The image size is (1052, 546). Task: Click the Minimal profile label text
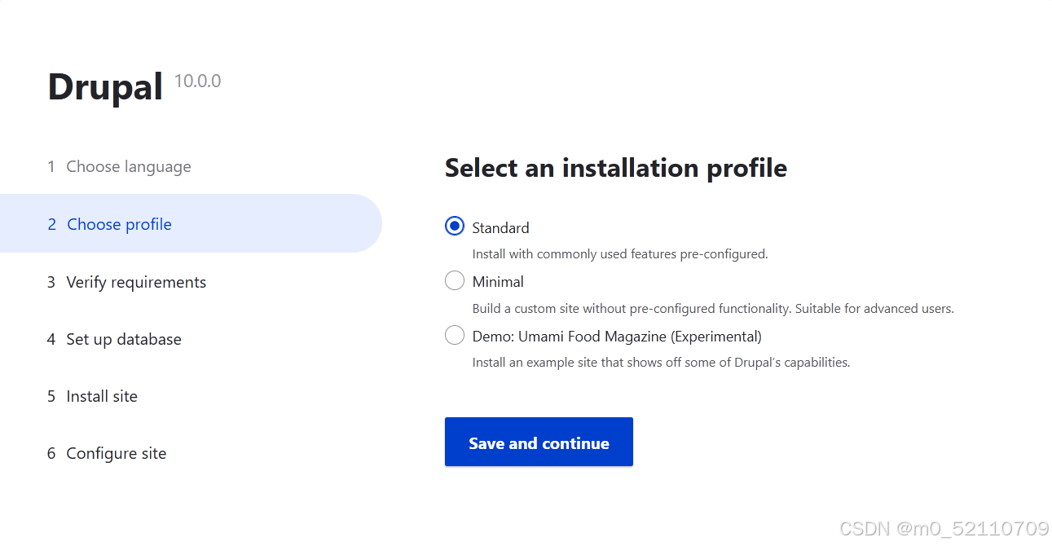coord(498,281)
